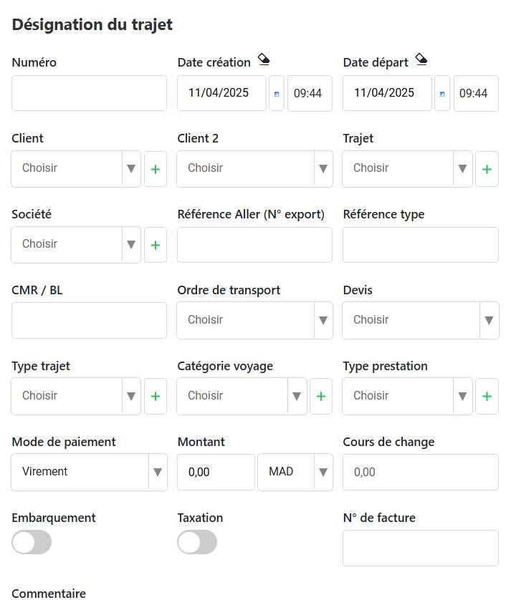Add a new Trajet with the plus icon
511x600 pixels.
(x=487, y=169)
